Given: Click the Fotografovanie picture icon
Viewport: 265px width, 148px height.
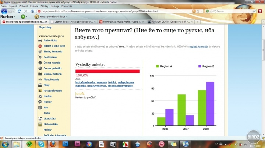Looking at the screenshot, I should pos(40,91).
